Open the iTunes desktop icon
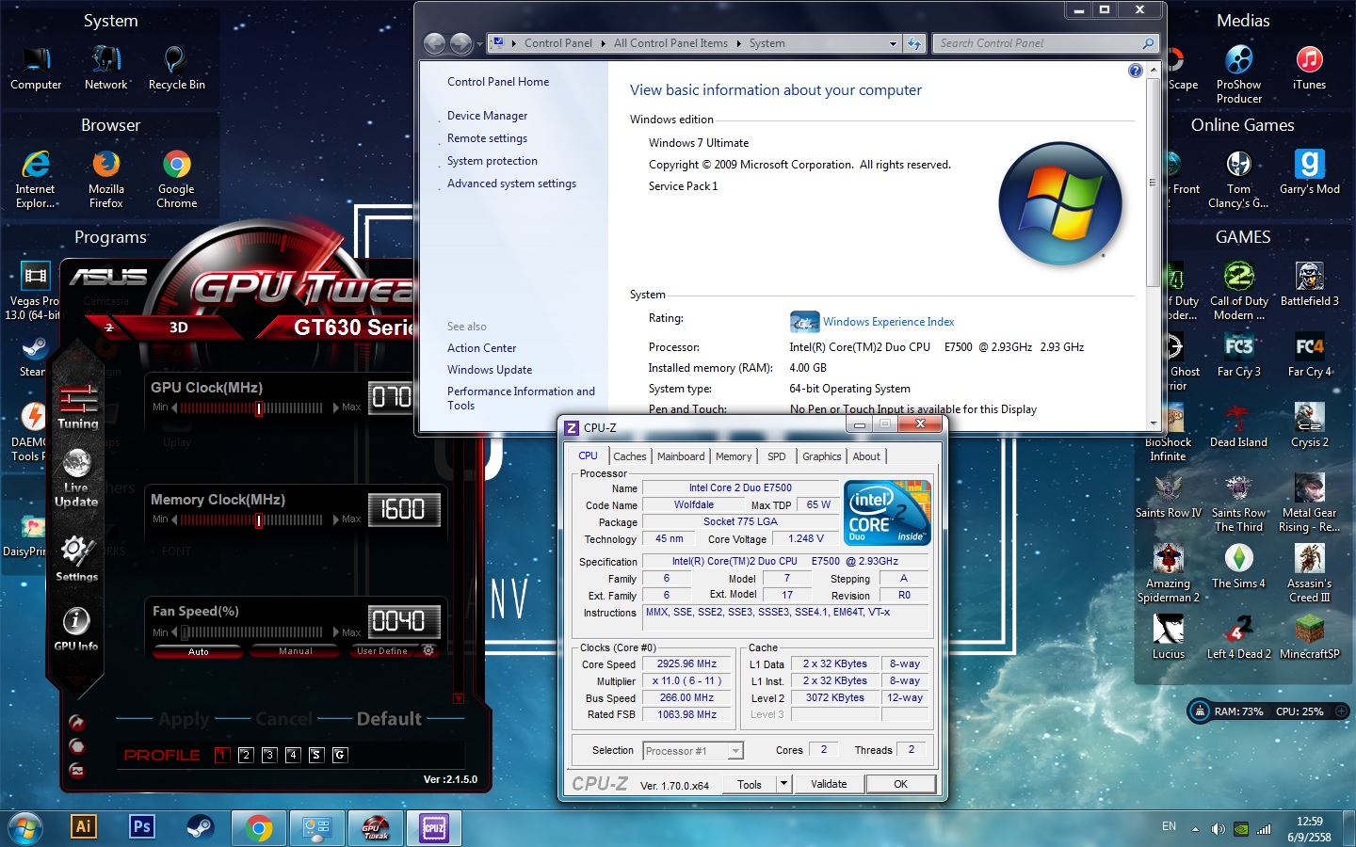Viewport: 1356px width, 847px height. pos(1309,61)
